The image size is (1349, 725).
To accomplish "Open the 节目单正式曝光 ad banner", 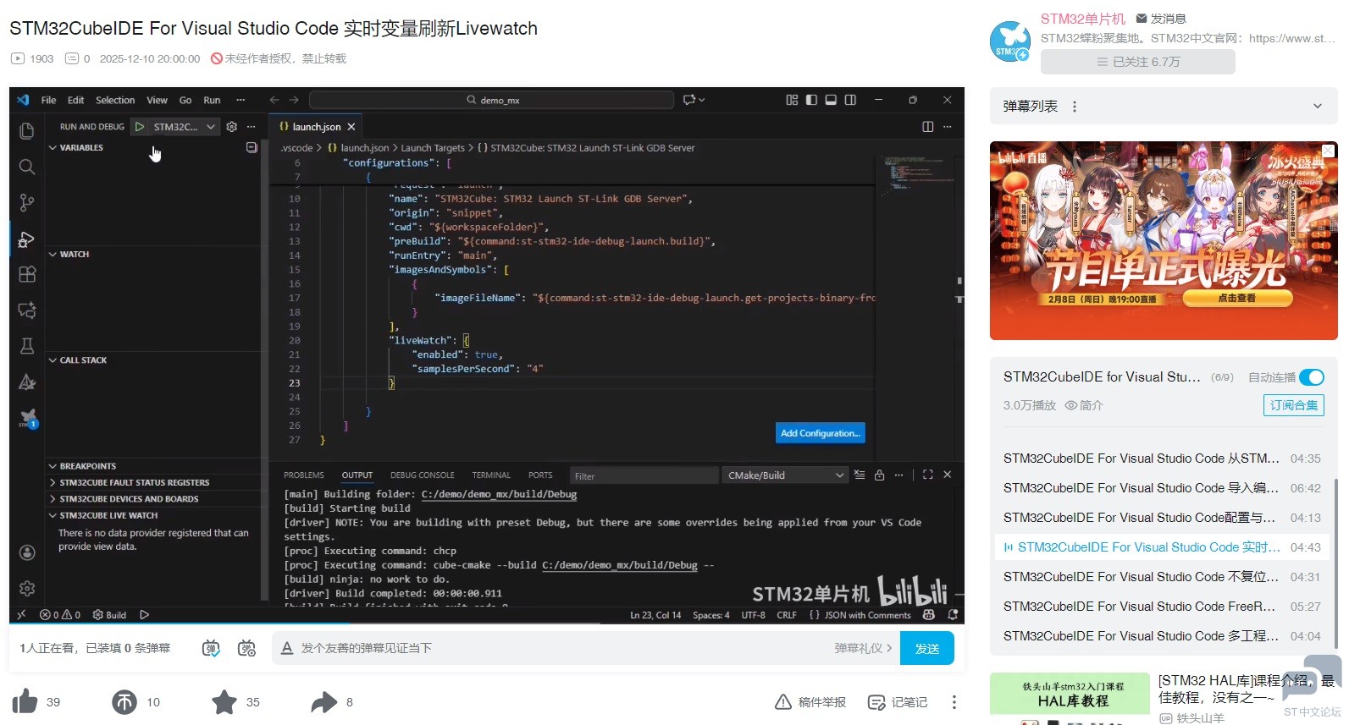I will point(1164,240).
